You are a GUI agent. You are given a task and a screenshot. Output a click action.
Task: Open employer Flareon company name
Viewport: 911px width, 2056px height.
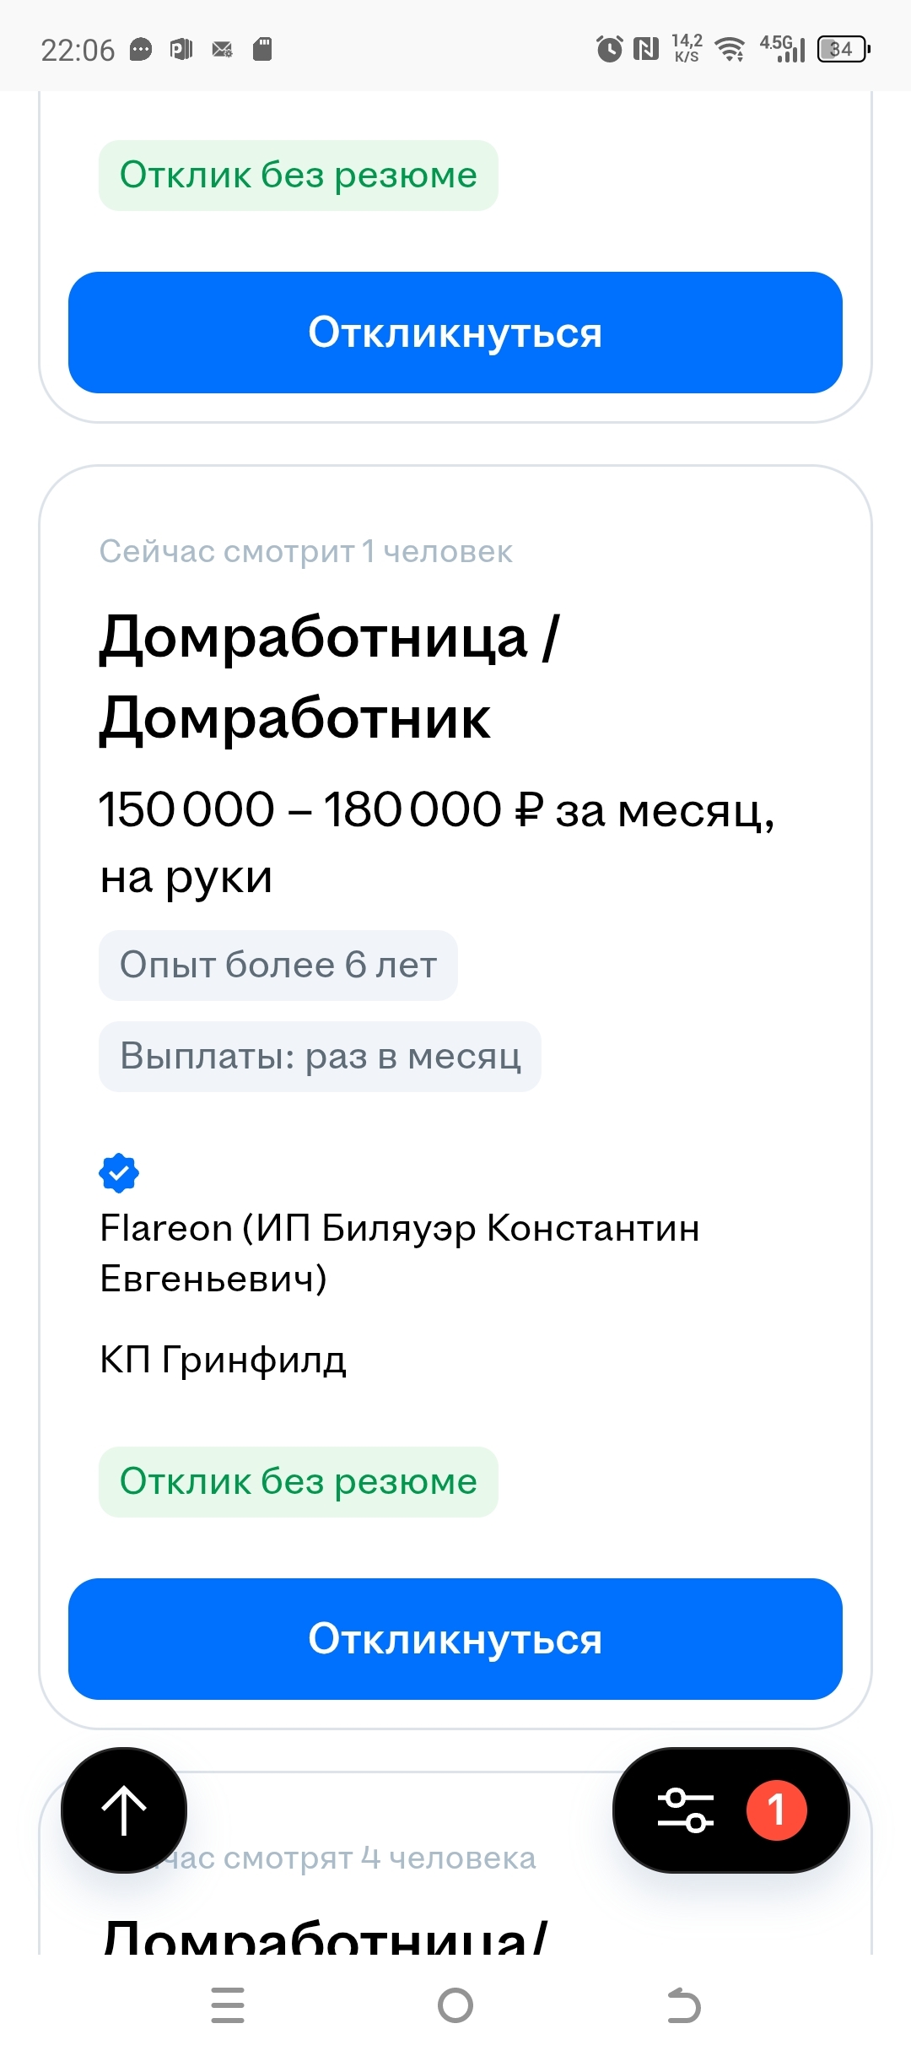coord(399,1253)
